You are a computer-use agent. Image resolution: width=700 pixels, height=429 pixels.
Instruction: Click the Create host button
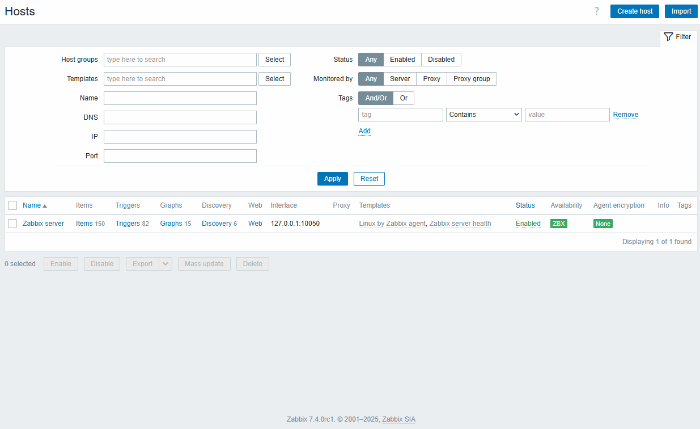pos(635,11)
